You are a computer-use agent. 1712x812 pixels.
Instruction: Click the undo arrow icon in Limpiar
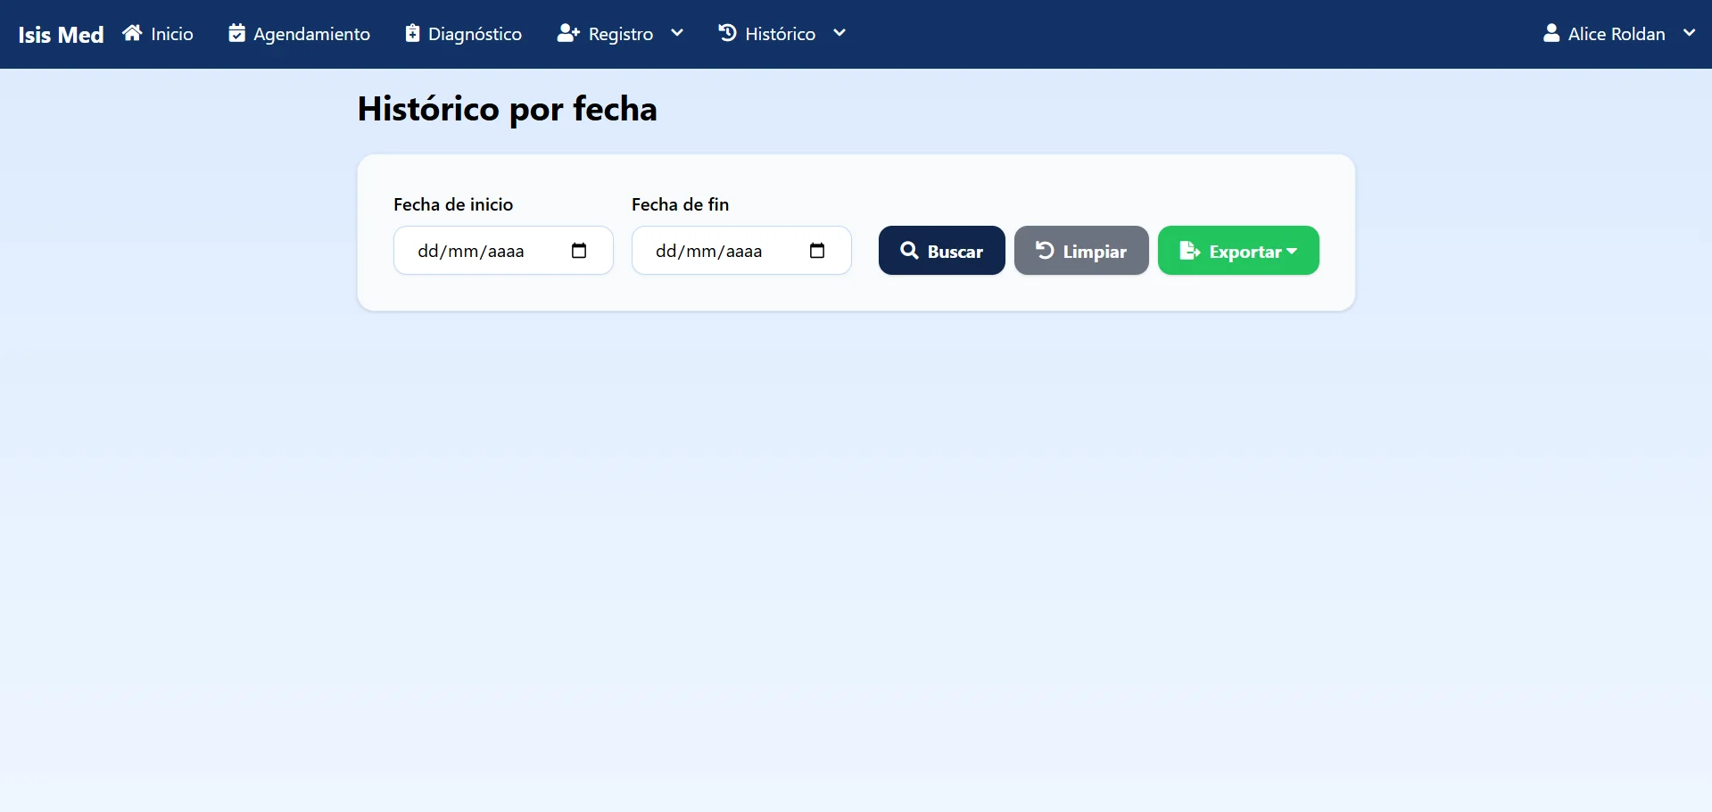(1045, 251)
